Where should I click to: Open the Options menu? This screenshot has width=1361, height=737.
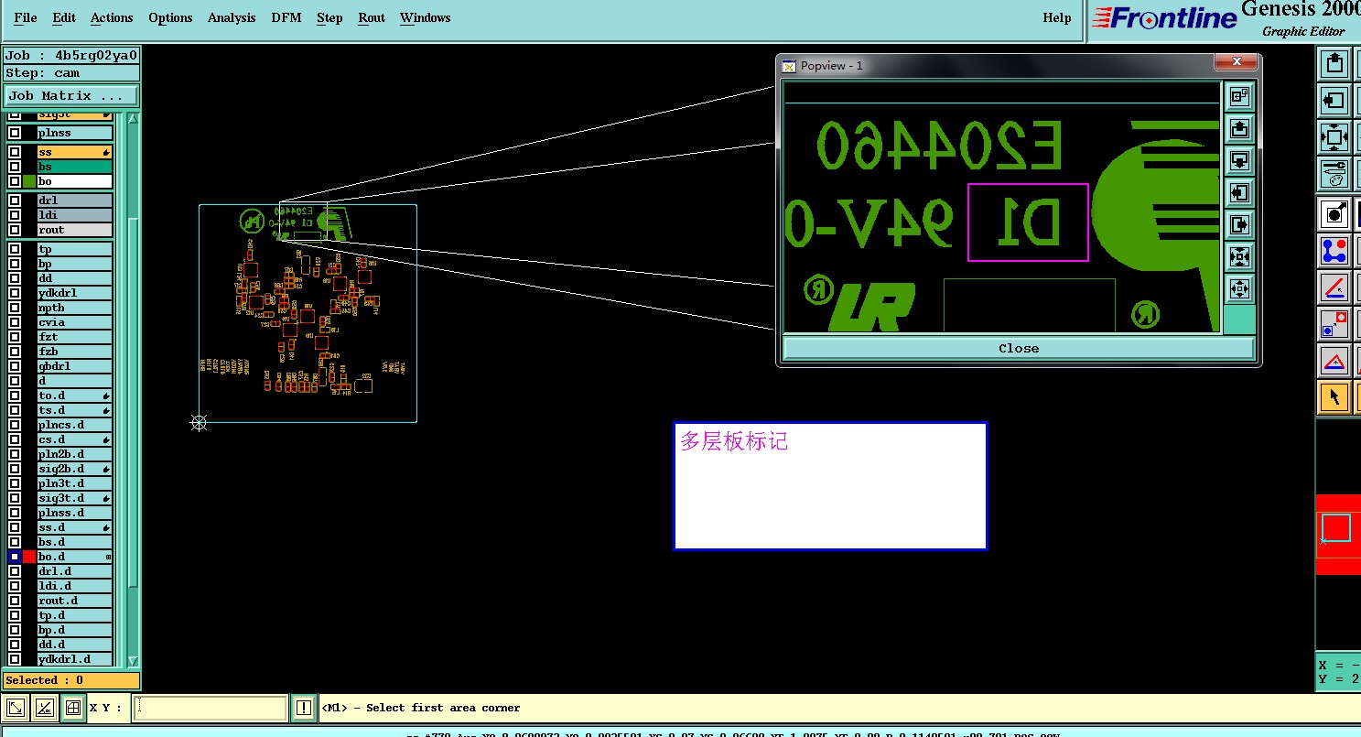tap(170, 17)
